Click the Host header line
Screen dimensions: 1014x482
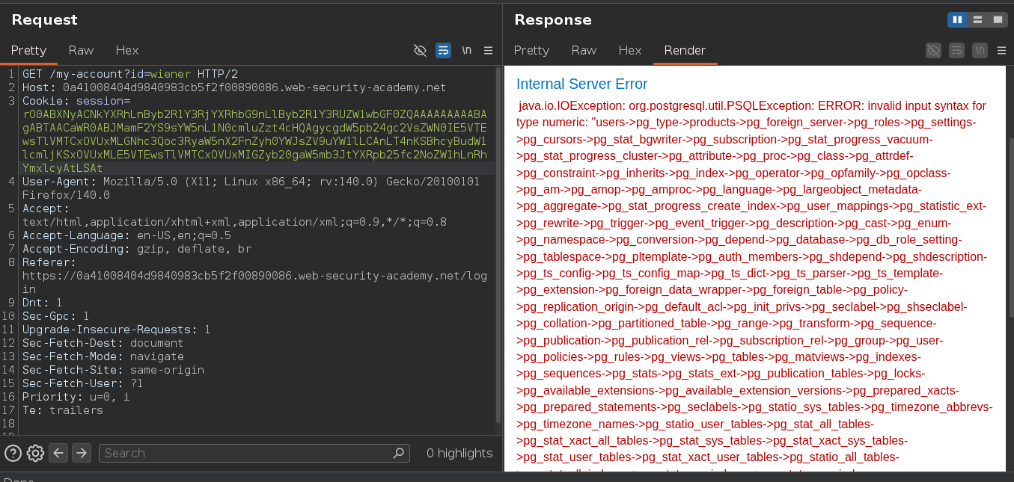234,87
